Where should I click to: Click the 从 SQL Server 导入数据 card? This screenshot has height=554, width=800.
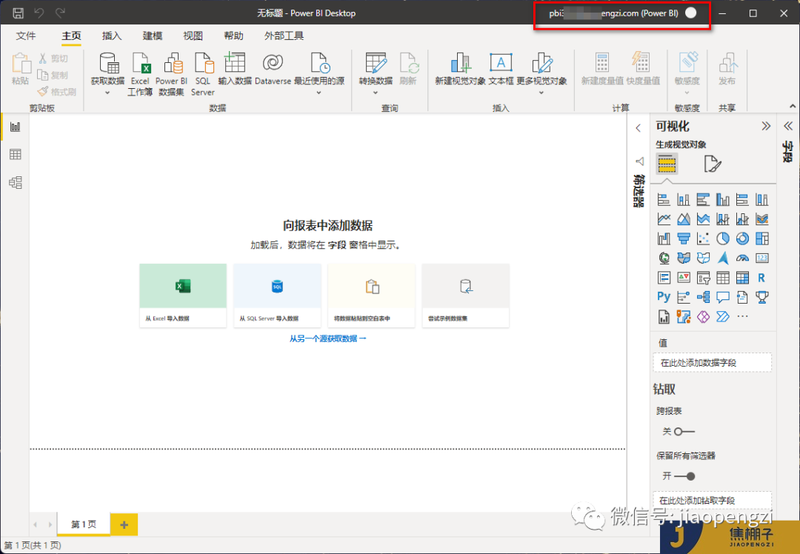coord(278,296)
